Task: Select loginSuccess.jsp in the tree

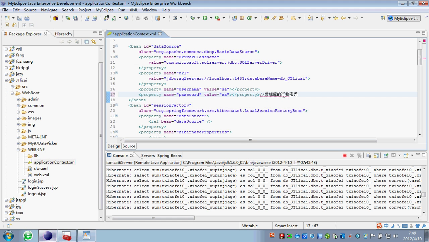Action: [43, 188]
